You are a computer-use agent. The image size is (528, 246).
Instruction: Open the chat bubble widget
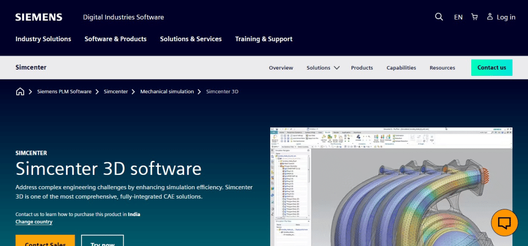coord(504,222)
